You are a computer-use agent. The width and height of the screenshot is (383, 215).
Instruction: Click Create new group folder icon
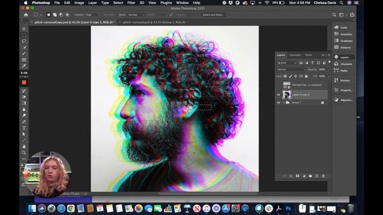click(x=311, y=176)
